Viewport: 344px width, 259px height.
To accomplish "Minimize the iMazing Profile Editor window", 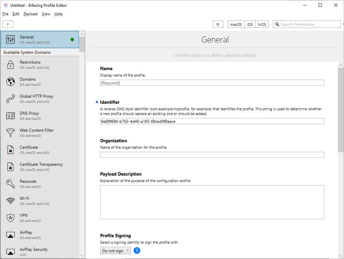I will 305,5.
